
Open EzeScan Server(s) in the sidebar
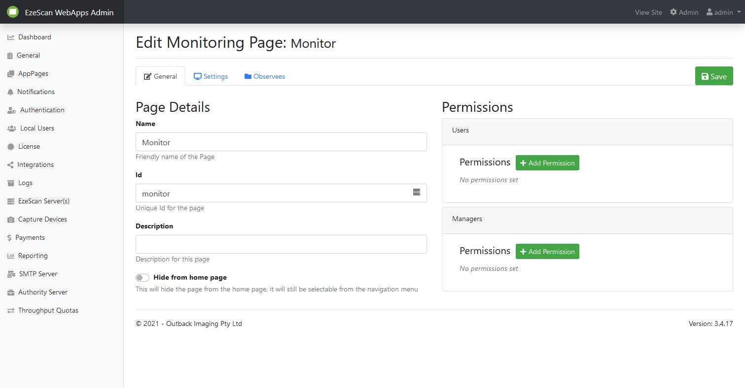(43, 201)
